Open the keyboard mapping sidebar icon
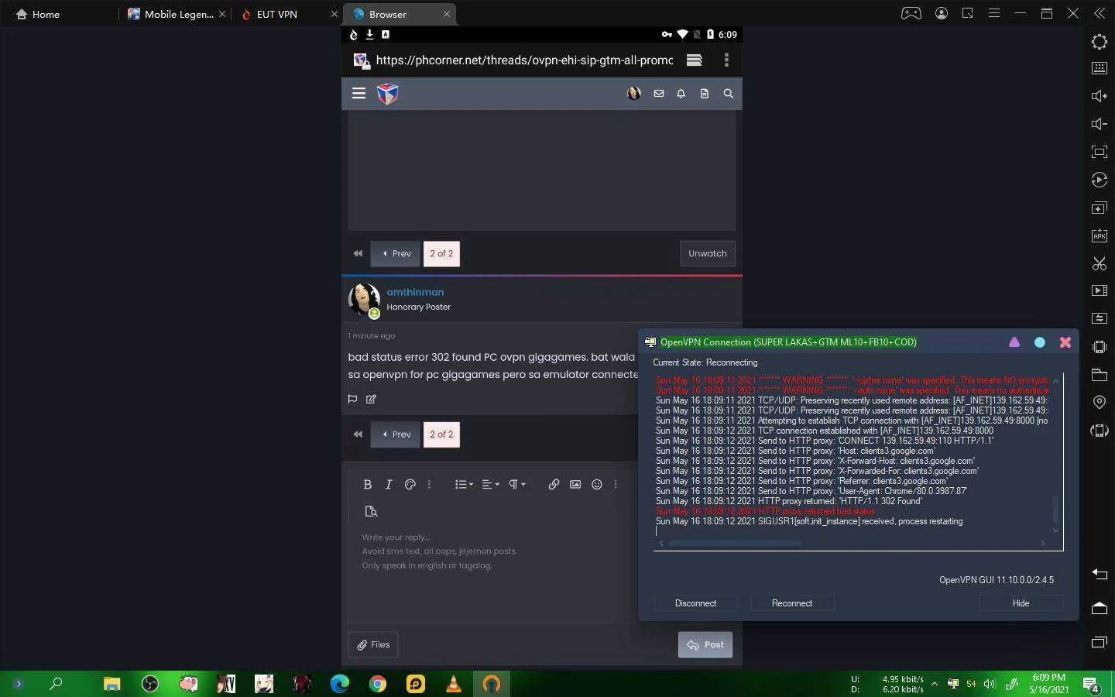 point(1100,68)
